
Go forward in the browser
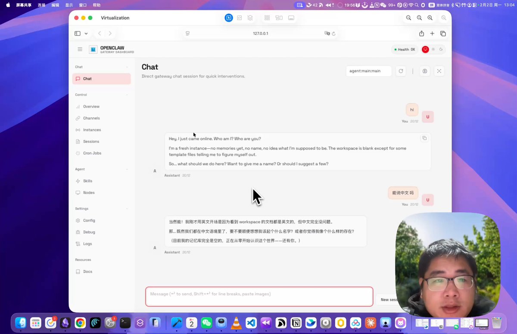coord(110,34)
